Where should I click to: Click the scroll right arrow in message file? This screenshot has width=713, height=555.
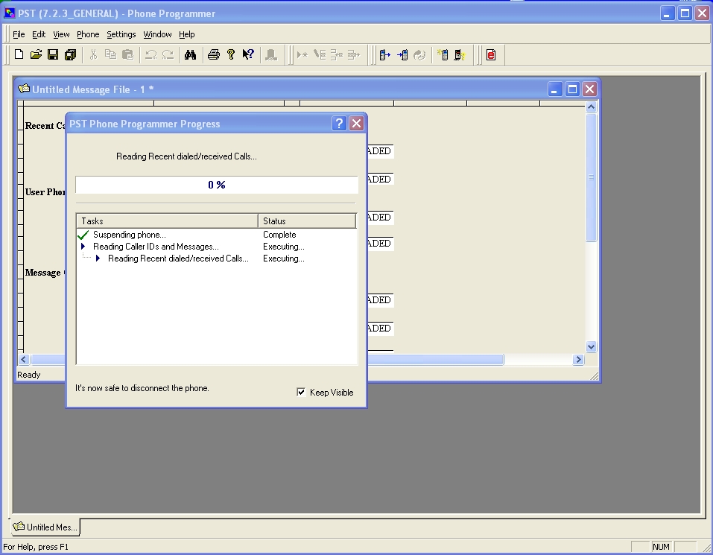click(578, 360)
